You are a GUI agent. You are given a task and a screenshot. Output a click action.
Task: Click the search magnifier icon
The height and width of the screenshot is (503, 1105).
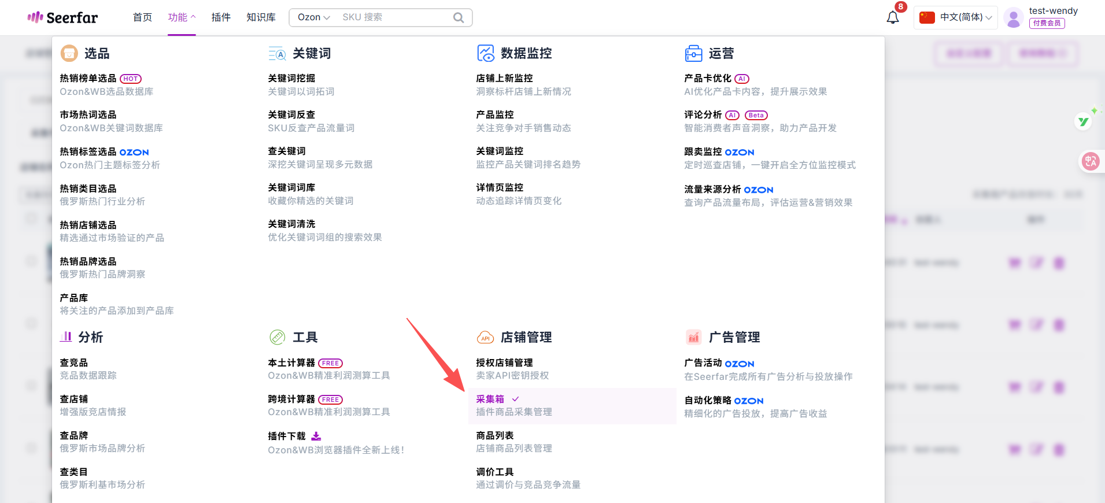pyautogui.click(x=458, y=17)
